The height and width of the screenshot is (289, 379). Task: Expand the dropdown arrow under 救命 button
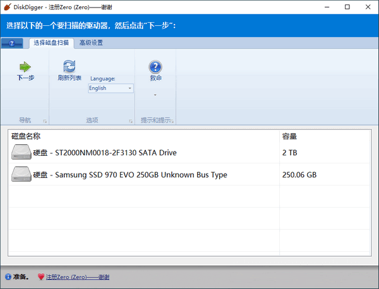point(155,95)
